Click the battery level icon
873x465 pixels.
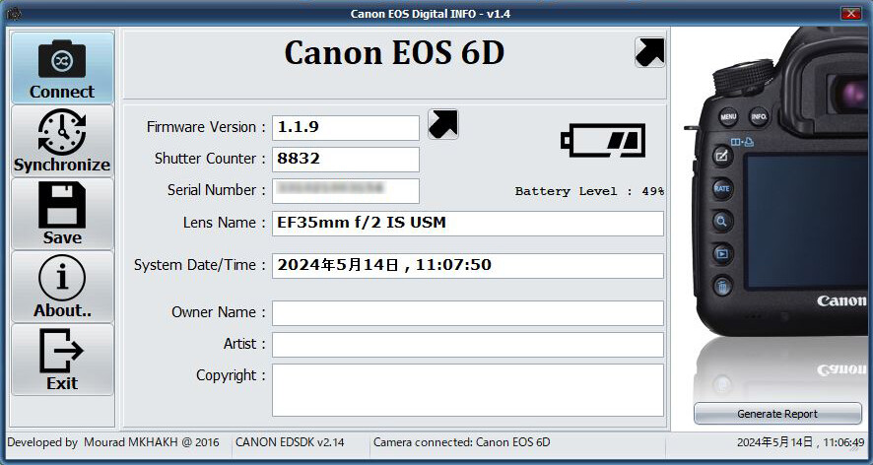pos(603,140)
